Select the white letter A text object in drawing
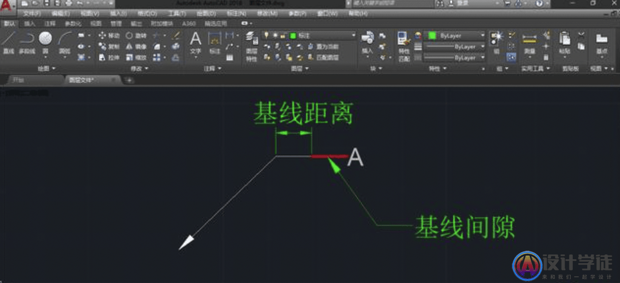Screen dimensions: 620x283 tap(355, 157)
